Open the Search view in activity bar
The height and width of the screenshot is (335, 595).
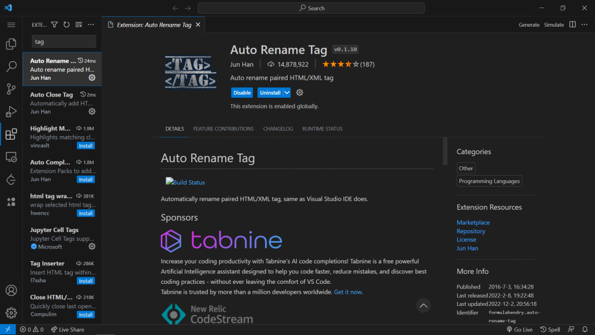click(x=11, y=66)
